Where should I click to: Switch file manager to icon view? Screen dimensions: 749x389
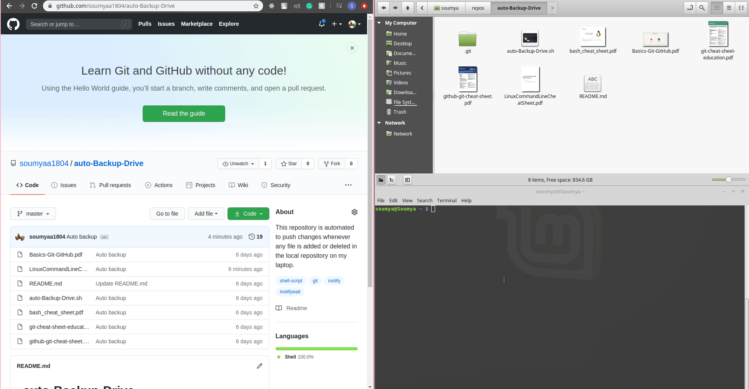tap(717, 8)
